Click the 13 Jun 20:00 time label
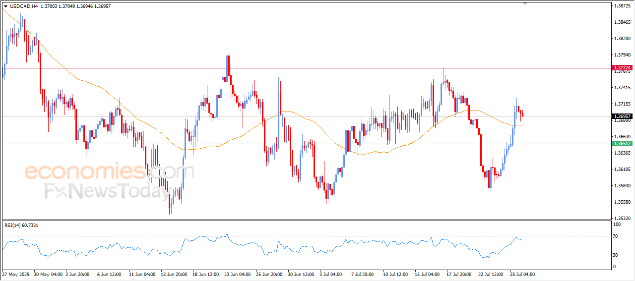Image resolution: width=635 pixels, height=281 pixels. 173,274
